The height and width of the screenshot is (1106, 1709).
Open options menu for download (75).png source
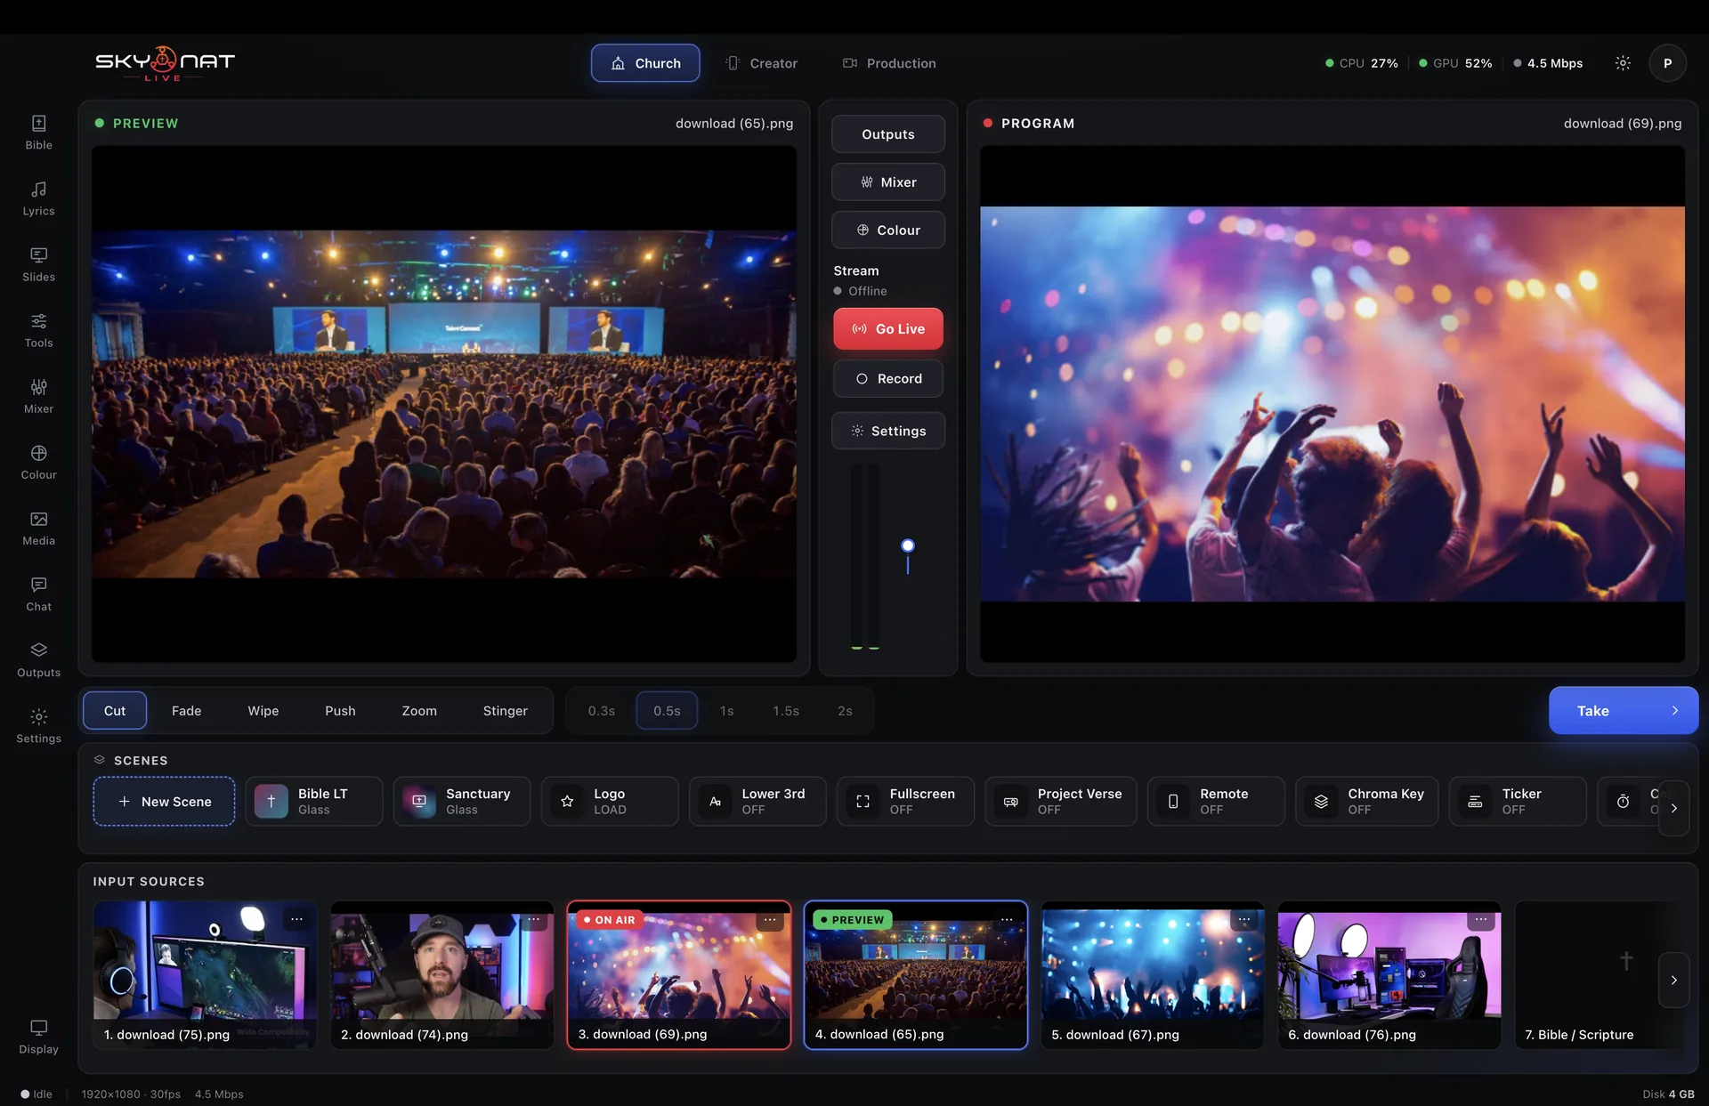[296, 919]
